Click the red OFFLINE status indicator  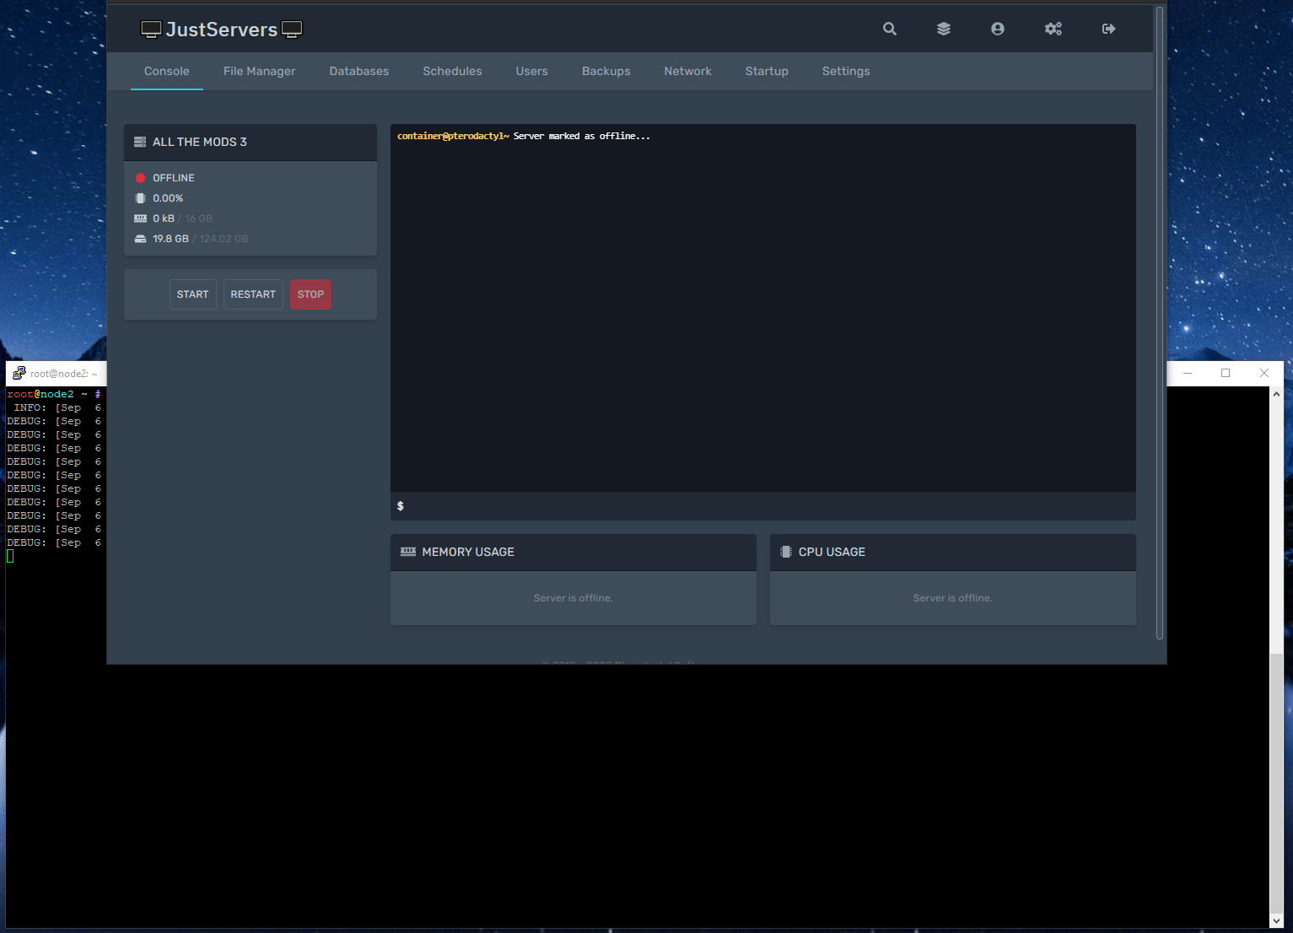[x=140, y=177]
